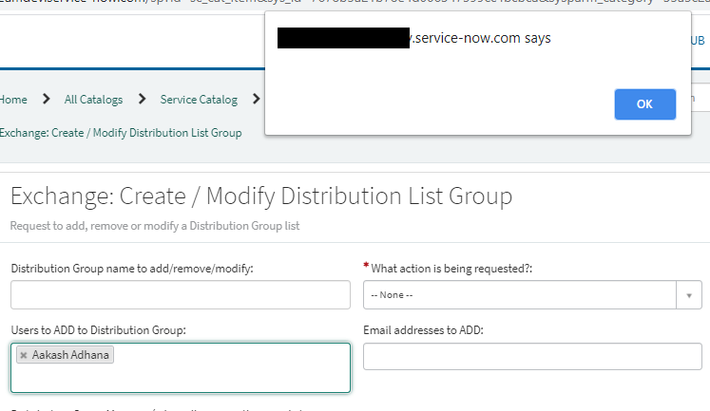Click the chevron after Home breadcrumb
Screen dimensions: 710x411
pos(46,99)
